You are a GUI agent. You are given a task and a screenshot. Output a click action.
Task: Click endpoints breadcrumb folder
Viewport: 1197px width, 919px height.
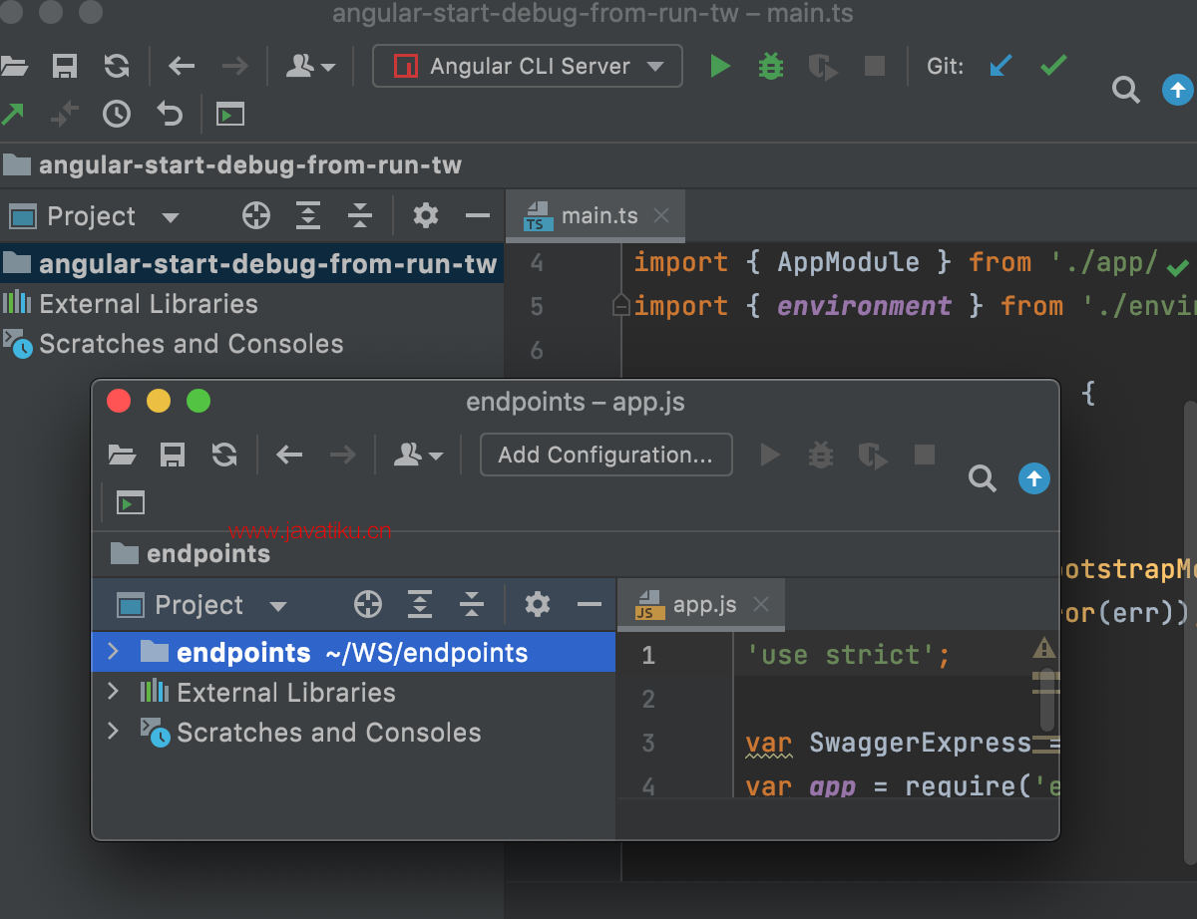coord(191,554)
